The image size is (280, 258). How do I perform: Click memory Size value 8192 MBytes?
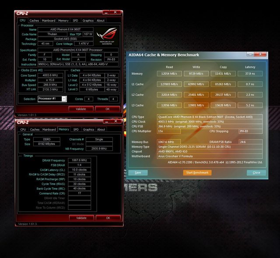click(x=47, y=144)
